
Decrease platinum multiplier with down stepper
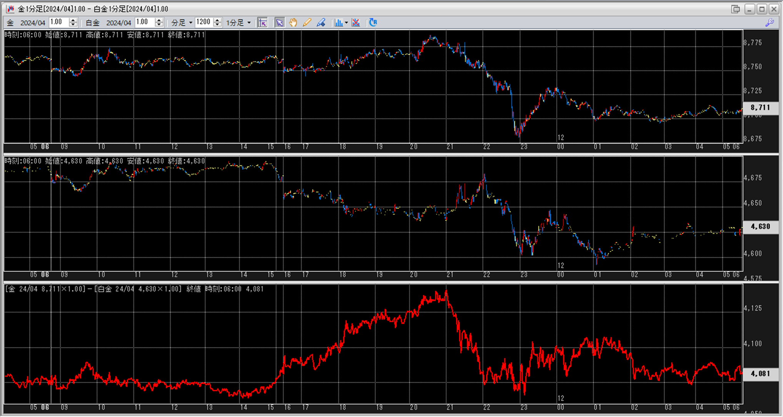[x=160, y=25]
